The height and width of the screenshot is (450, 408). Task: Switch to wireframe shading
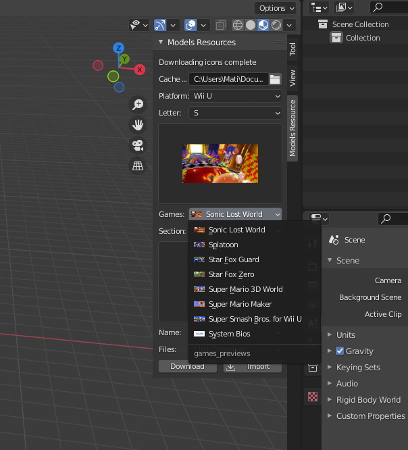click(238, 25)
